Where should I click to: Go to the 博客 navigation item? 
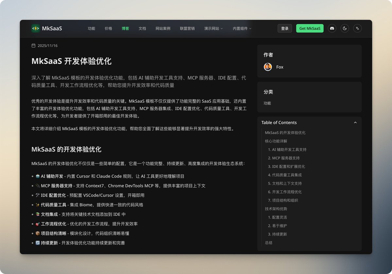click(x=126, y=28)
